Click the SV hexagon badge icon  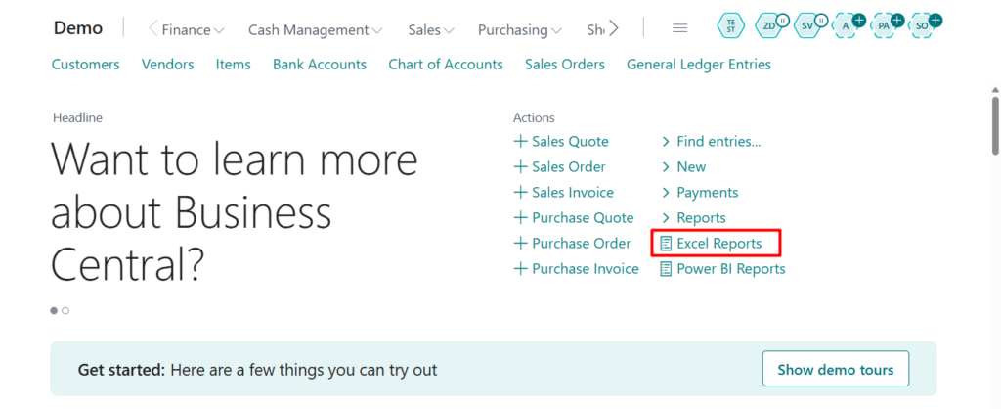pyautogui.click(x=806, y=26)
